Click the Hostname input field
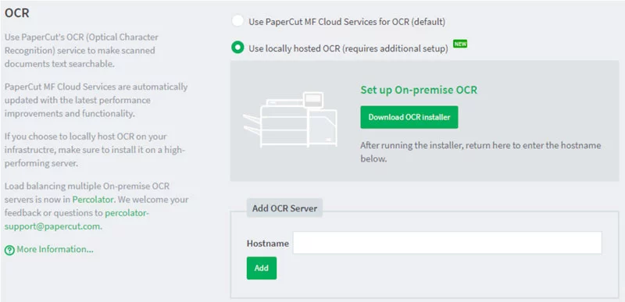 [447, 243]
